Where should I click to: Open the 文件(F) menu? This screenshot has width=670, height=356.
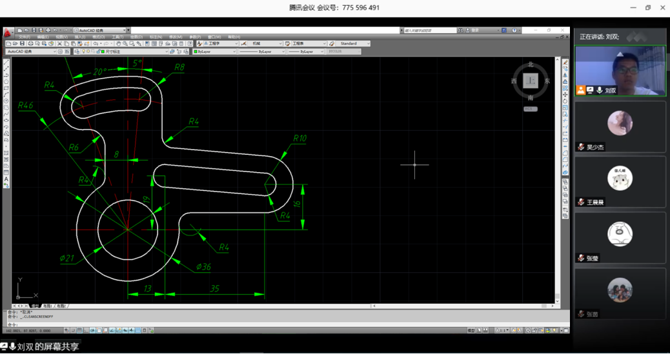(x=24, y=37)
